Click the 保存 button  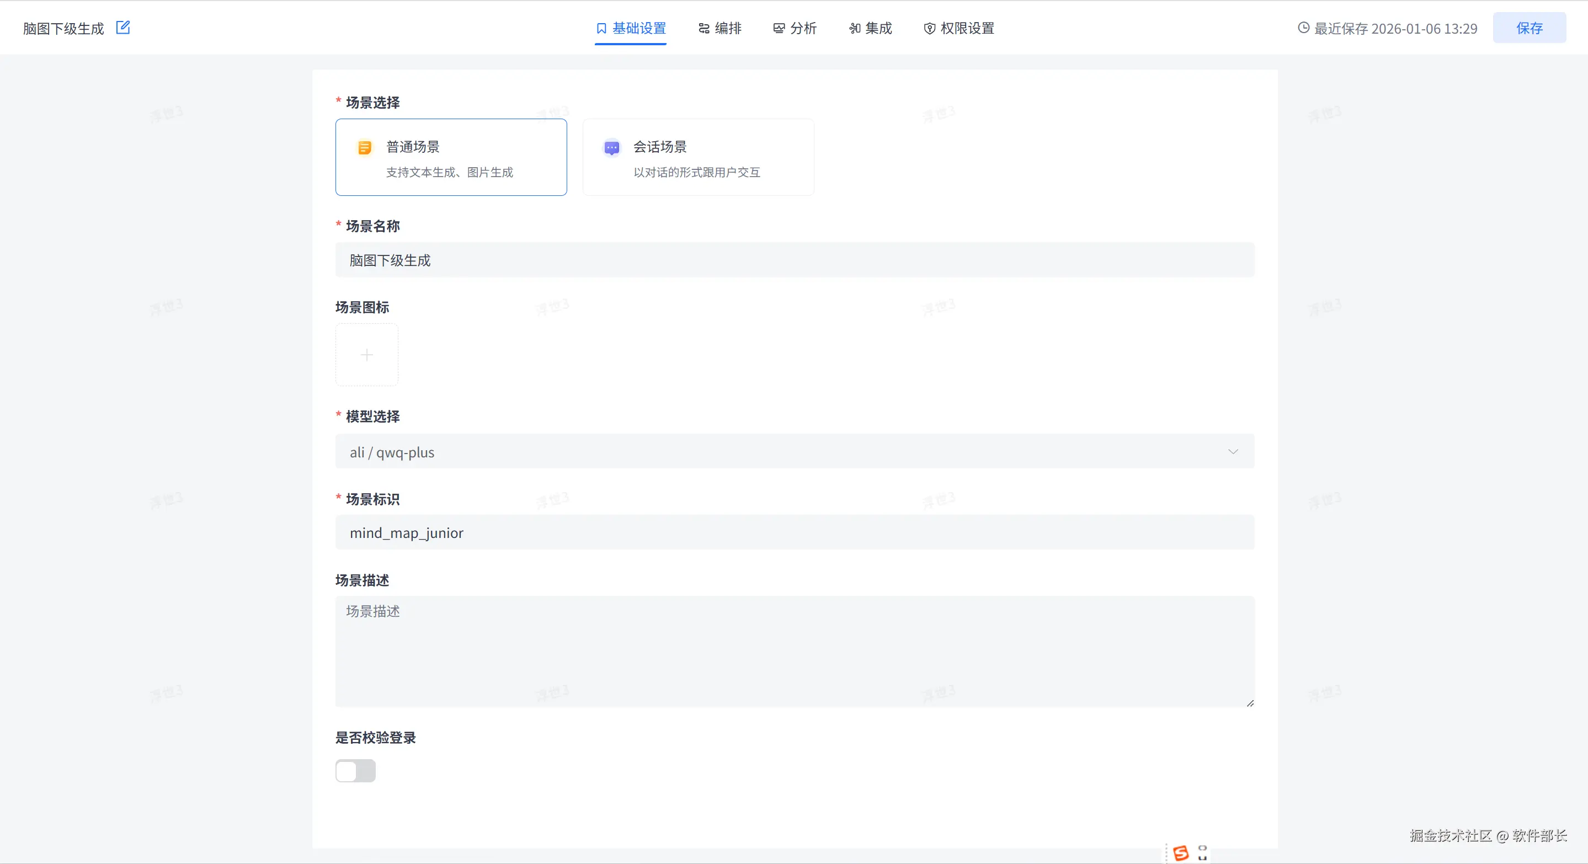1529,28
